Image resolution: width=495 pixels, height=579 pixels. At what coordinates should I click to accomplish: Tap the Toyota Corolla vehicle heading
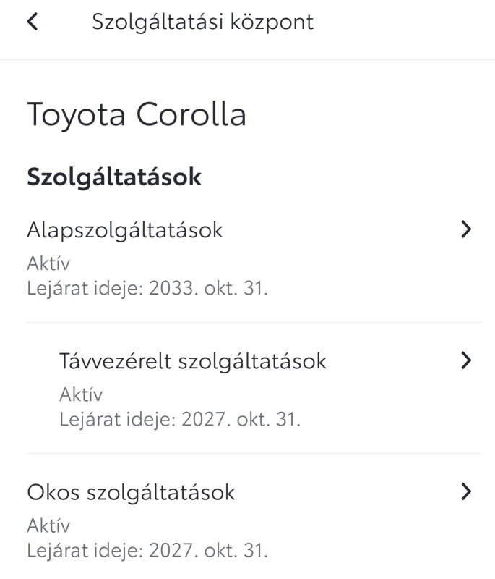point(137,115)
